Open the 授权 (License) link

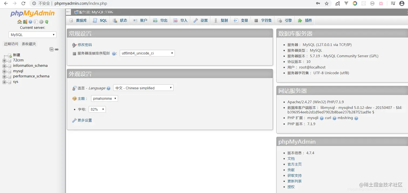tap(291, 187)
